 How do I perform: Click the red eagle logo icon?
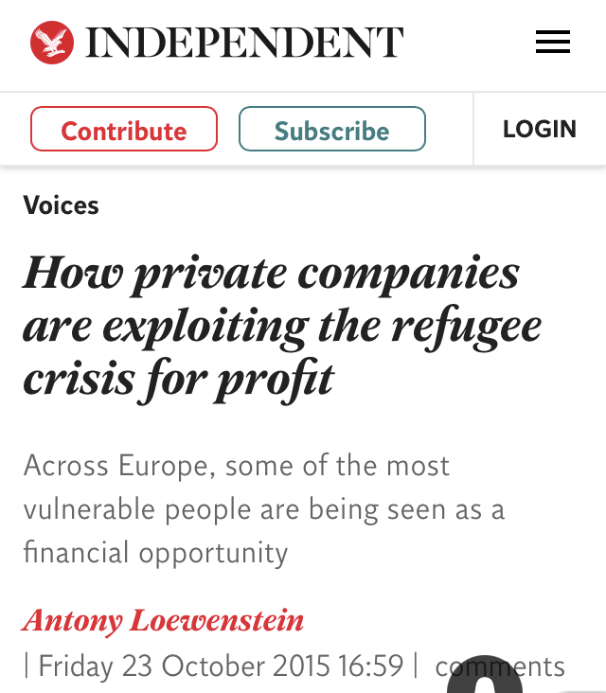(x=52, y=43)
